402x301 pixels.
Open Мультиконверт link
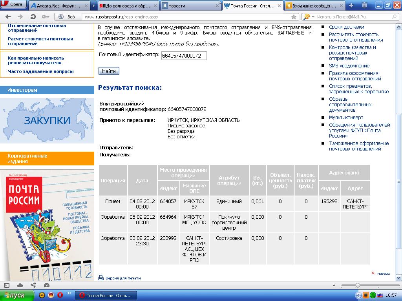coord(346,118)
